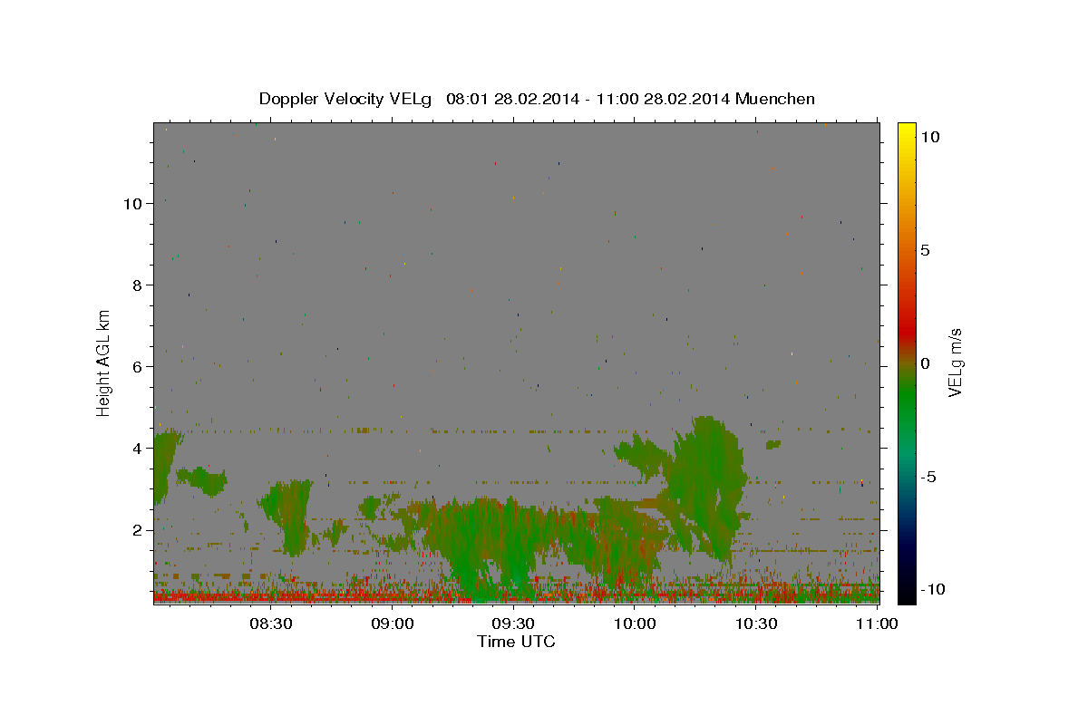This screenshot has height=725, width=1088.
Task: Click the colorbar value 5 label
Action: click(x=925, y=250)
